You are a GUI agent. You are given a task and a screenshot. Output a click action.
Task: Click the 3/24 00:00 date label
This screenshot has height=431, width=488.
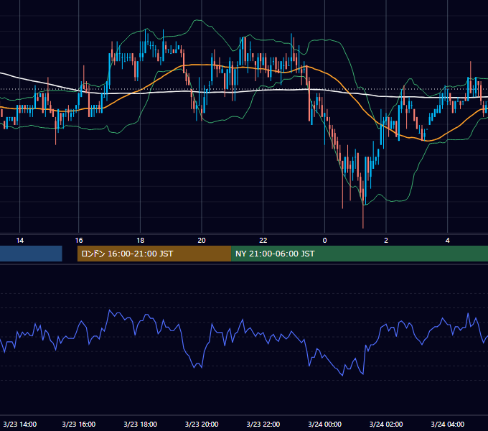pos(324,424)
